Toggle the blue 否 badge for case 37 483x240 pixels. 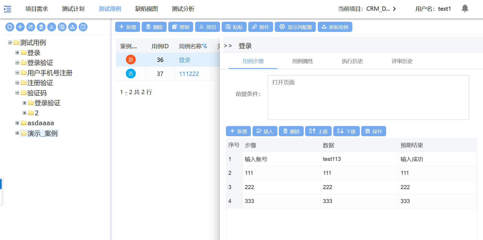(131, 73)
